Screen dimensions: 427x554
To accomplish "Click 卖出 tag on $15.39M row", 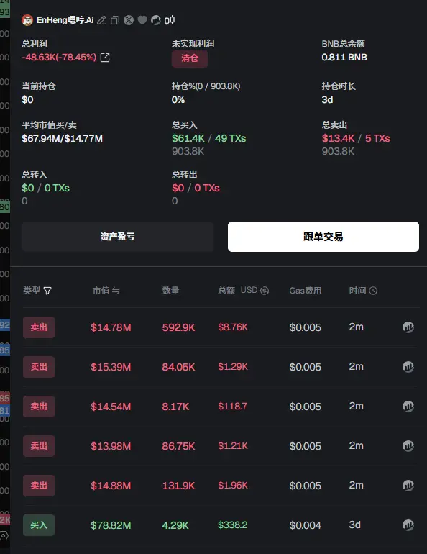I will tap(39, 367).
